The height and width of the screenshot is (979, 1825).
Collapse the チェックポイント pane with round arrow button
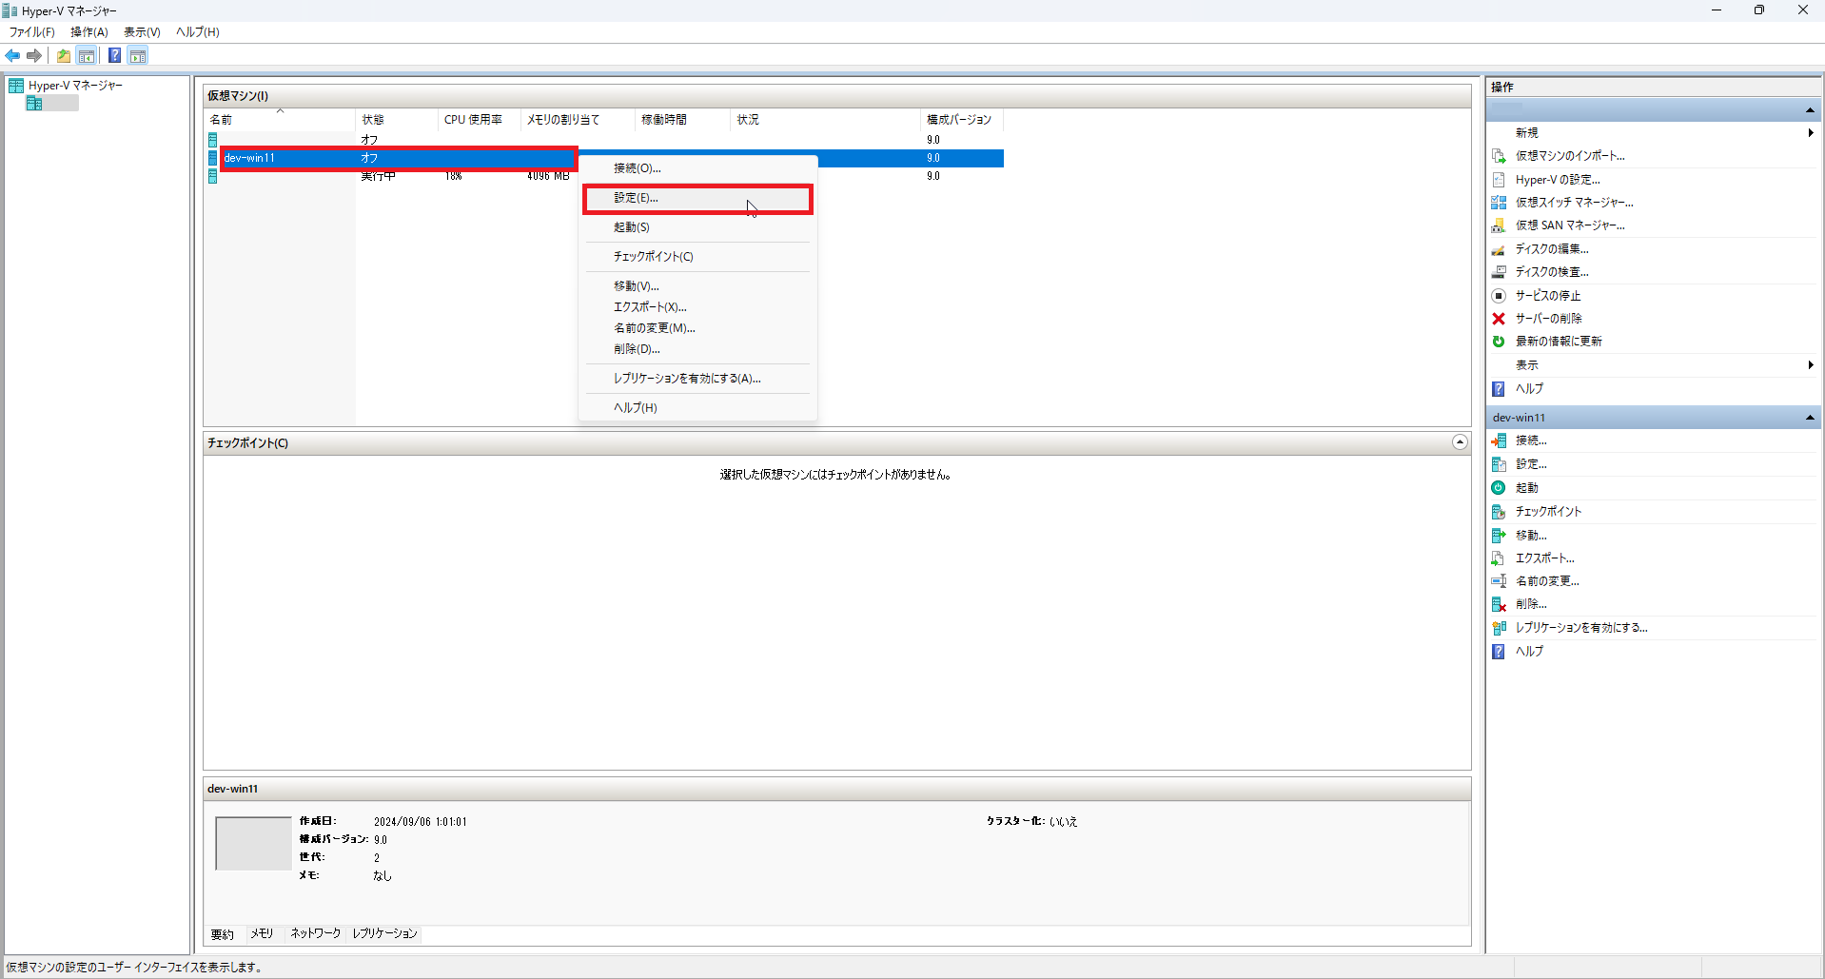[x=1460, y=442]
